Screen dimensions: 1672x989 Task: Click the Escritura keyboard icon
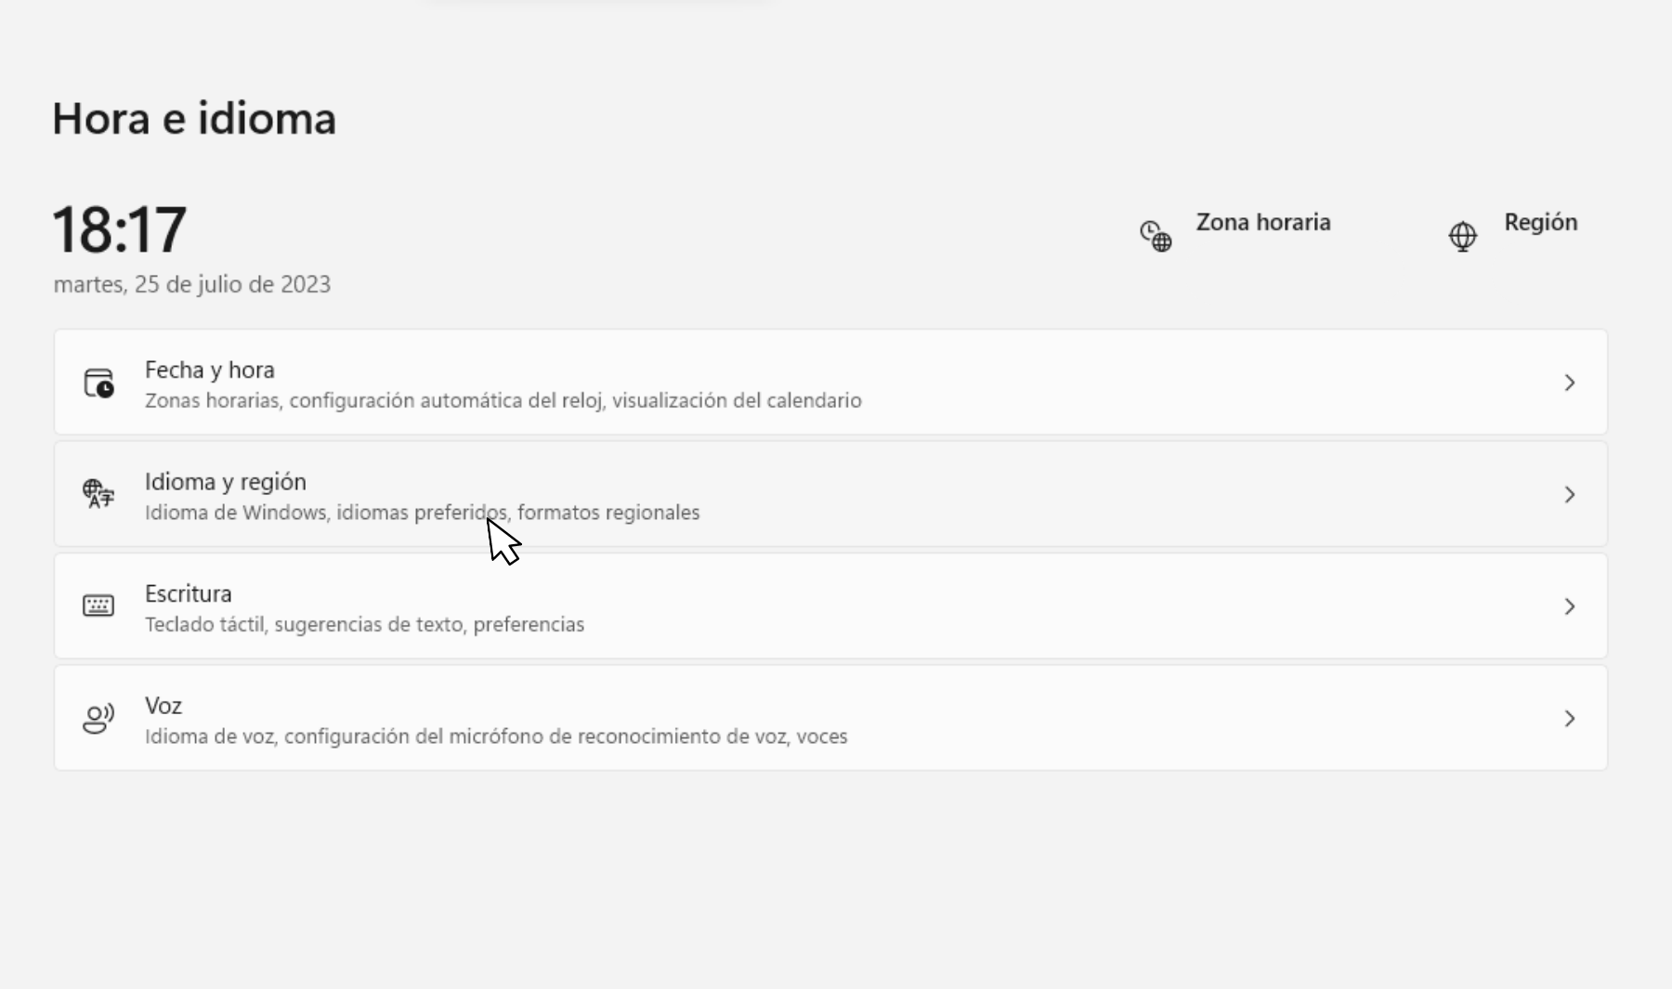98,606
